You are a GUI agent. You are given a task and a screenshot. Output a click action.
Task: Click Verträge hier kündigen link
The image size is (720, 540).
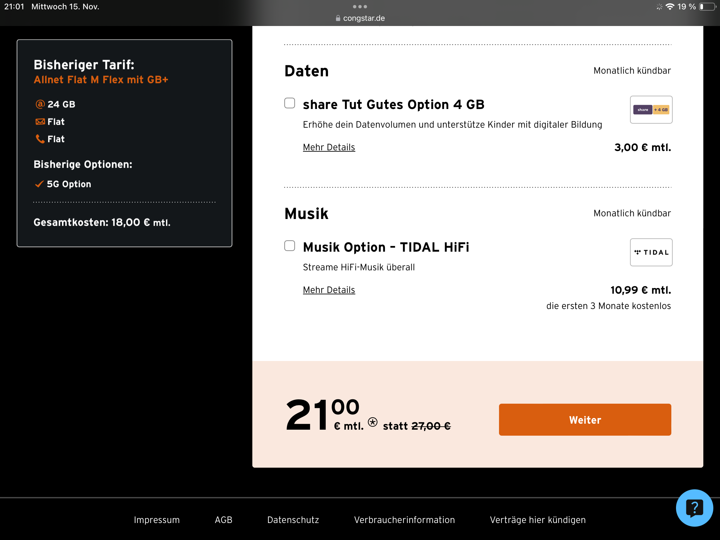tap(538, 520)
